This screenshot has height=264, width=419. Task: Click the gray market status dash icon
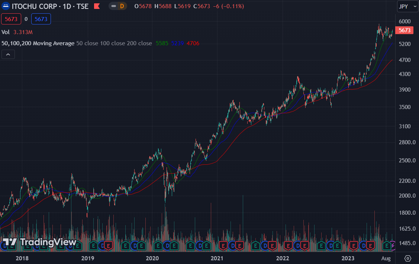[114, 6]
